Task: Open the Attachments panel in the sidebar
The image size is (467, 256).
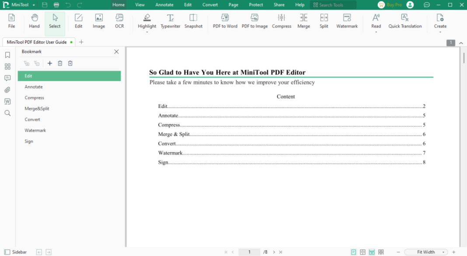Action: (7, 90)
